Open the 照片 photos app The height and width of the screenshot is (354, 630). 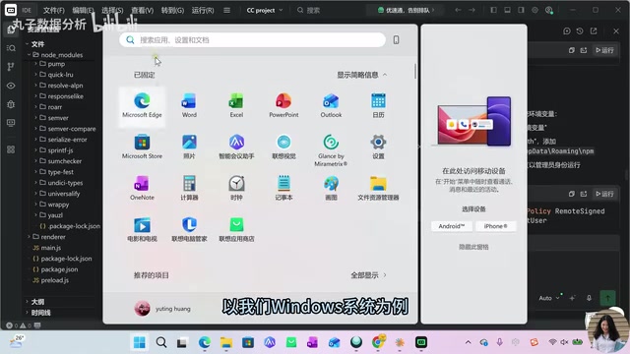(x=189, y=147)
